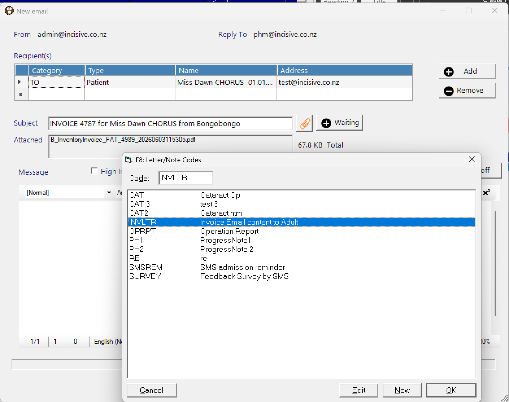
Task: Click the Waiting button
Action: pos(339,123)
